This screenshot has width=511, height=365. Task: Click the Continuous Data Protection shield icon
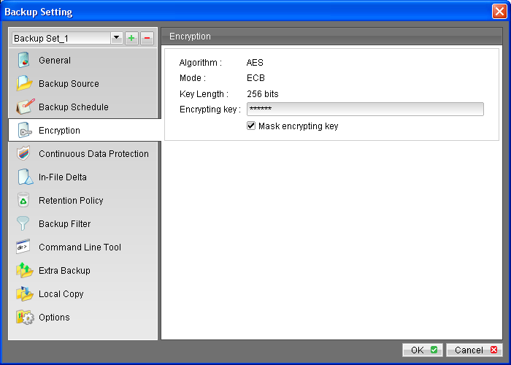[24, 154]
